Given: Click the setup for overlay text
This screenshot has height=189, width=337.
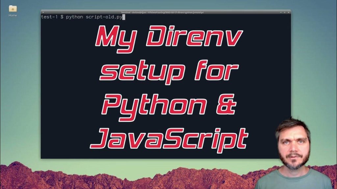Looking at the screenshot, I should [169, 72].
